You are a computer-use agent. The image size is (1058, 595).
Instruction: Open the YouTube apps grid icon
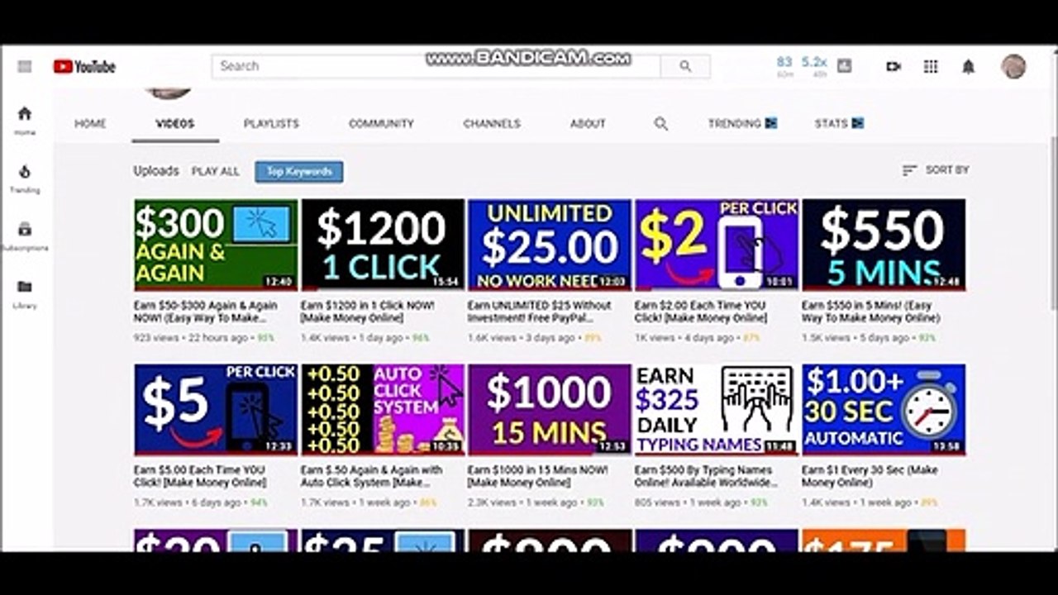click(931, 66)
